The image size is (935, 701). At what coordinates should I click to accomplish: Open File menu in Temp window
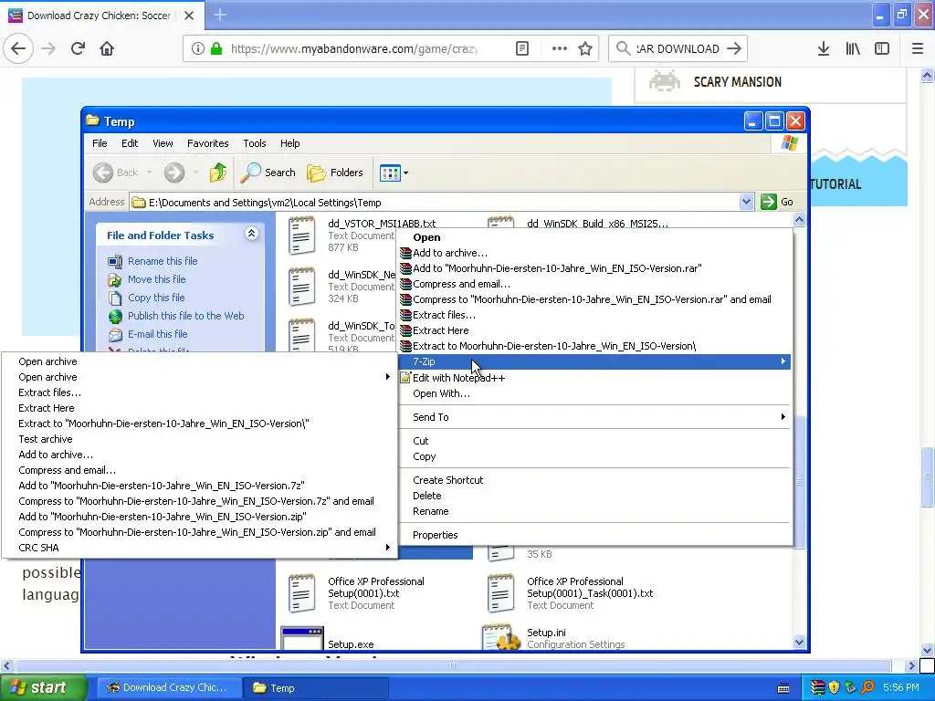tap(100, 143)
